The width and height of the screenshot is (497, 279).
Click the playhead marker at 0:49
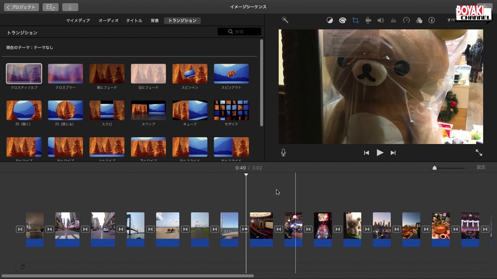[x=246, y=175]
